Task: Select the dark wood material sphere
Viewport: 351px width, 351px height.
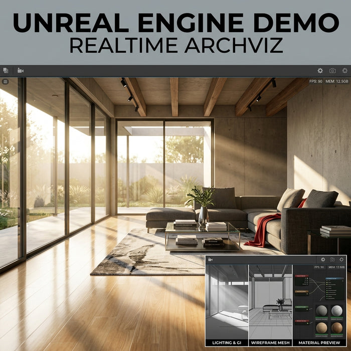Action: (336, 328)
